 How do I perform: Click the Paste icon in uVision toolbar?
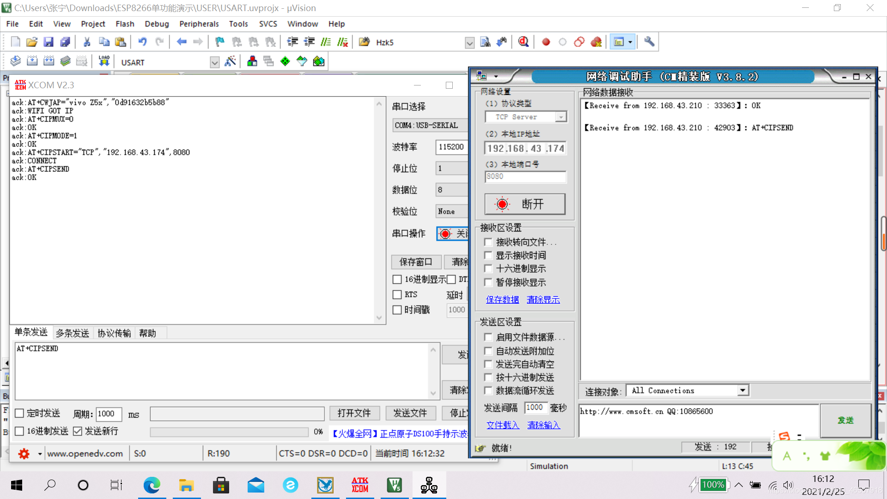tap(121, 42)
